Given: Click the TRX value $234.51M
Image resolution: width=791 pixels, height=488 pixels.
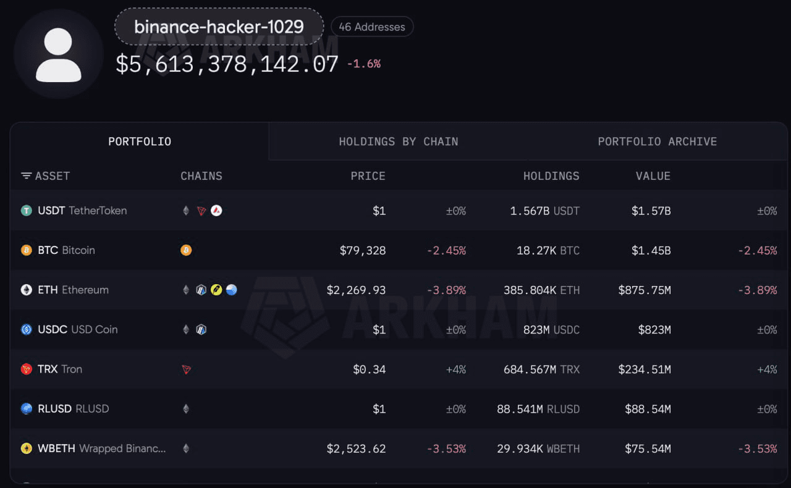Looking at the screenshot, I should (645, 369).
